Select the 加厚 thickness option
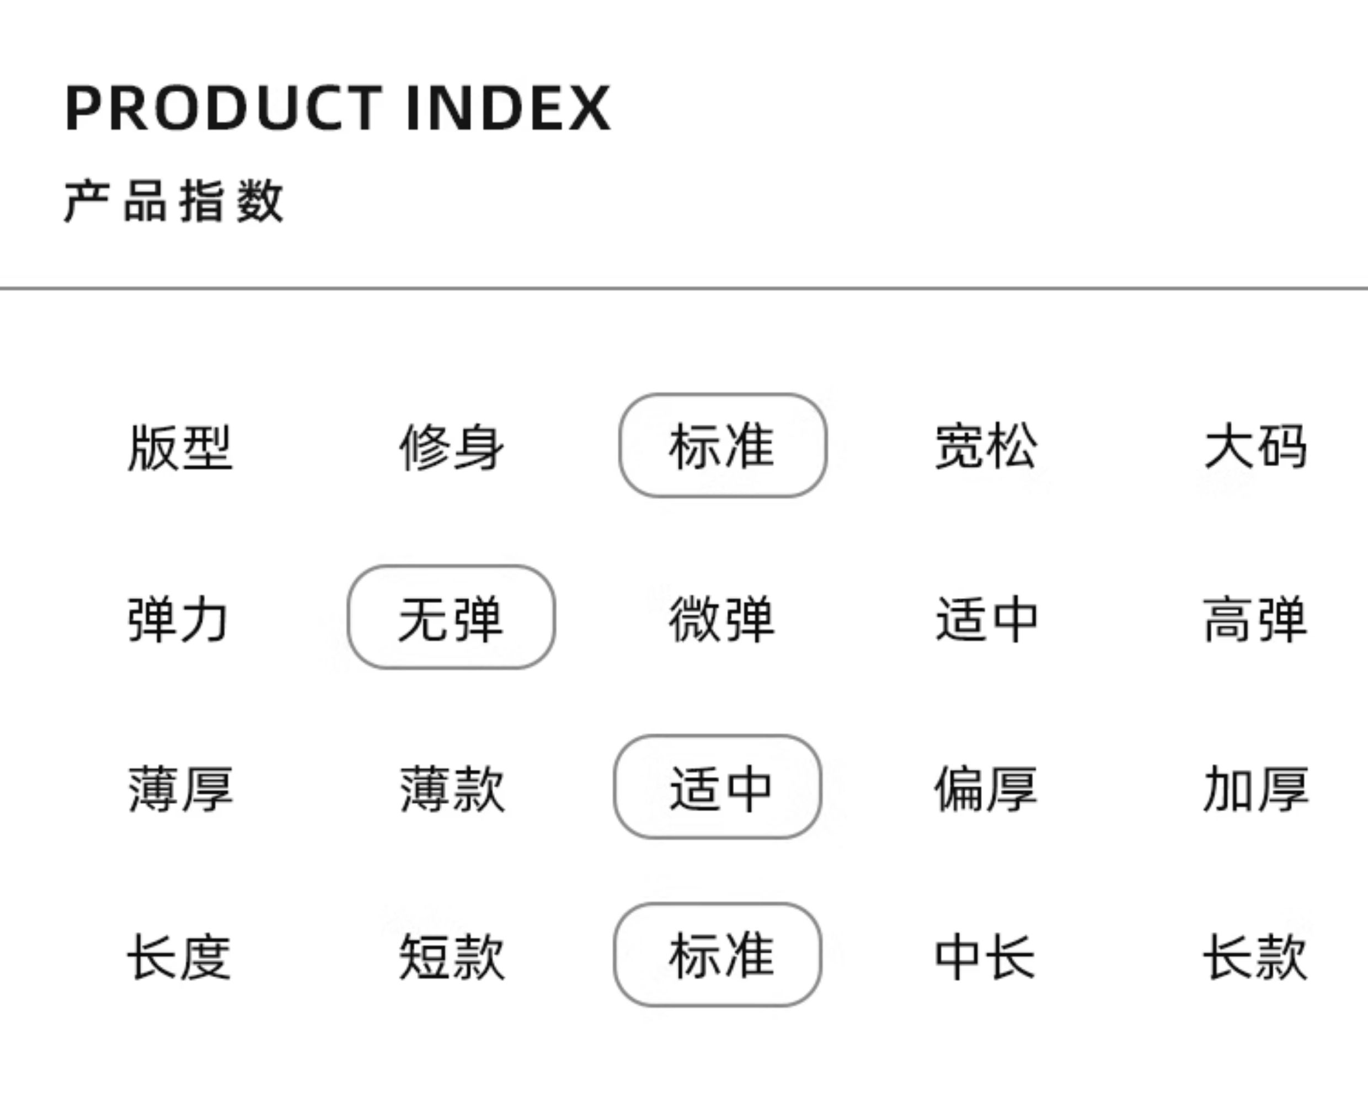The width and height of the screenshot is (1368, 1108). (x=1255, y=789)
